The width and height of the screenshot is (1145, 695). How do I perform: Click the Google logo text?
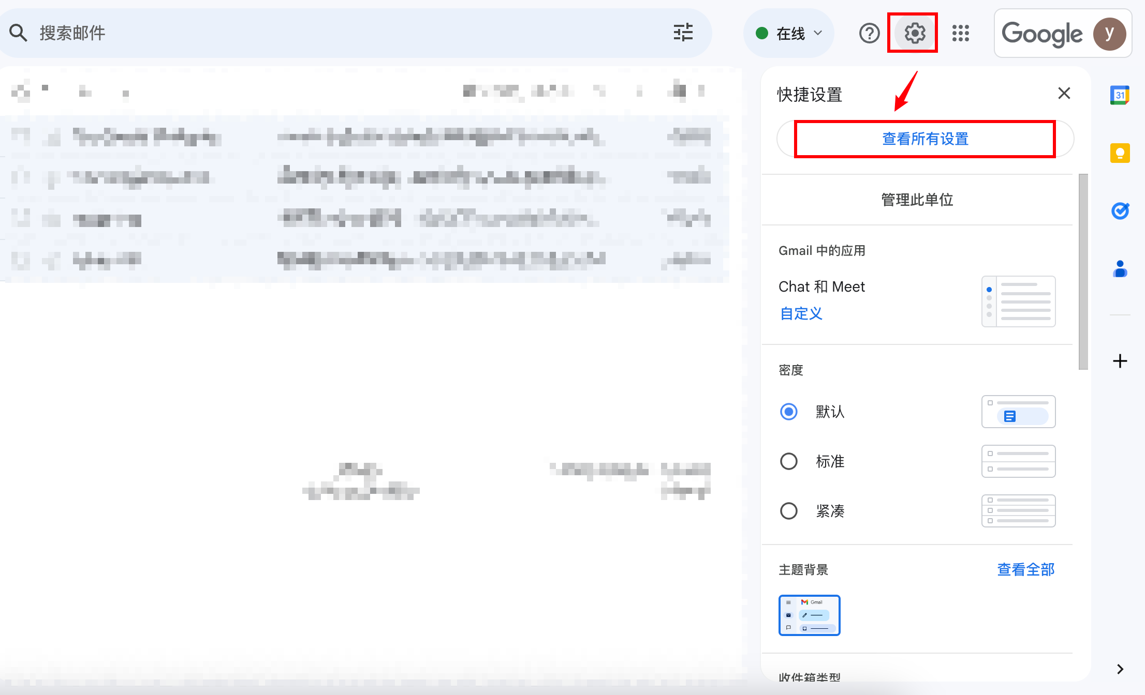pos(1041,34)
